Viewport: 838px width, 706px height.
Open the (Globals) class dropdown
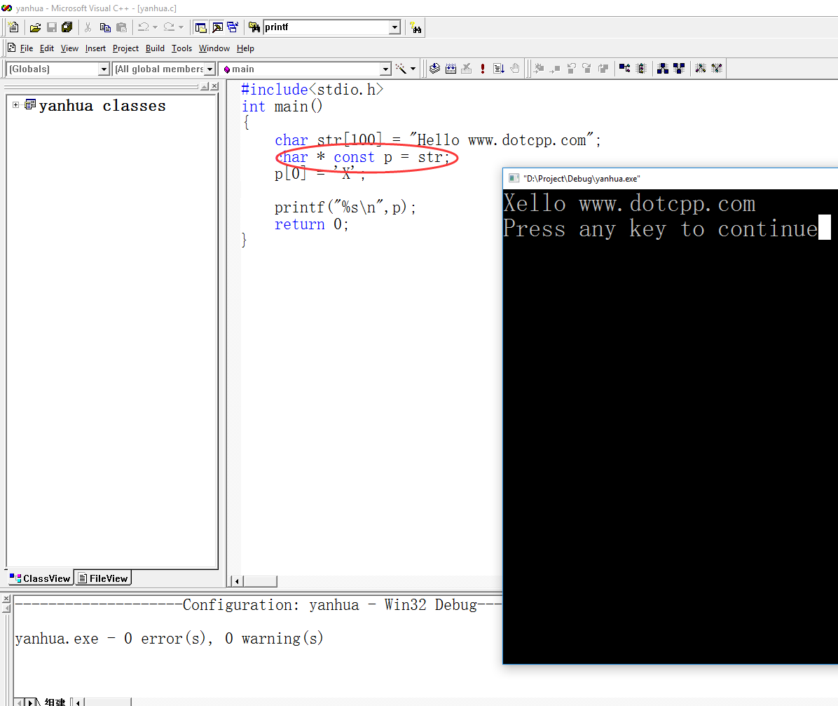click(x=104, y=69)
